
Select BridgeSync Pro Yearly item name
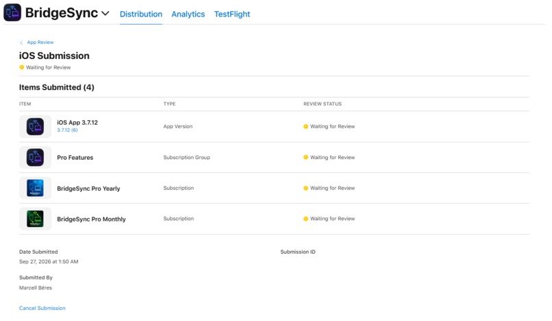tap(88, 189)
